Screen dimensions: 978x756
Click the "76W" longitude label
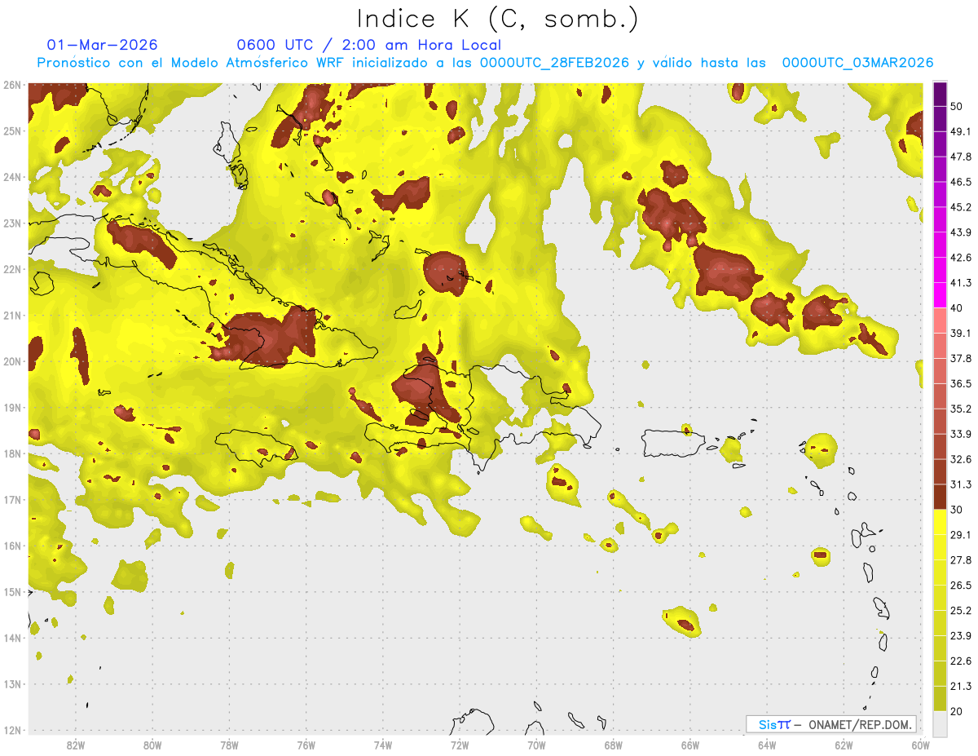coord(306,745)
